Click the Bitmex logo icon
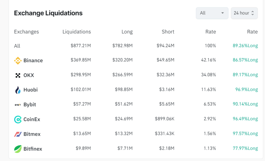 [x=18, y=134]
